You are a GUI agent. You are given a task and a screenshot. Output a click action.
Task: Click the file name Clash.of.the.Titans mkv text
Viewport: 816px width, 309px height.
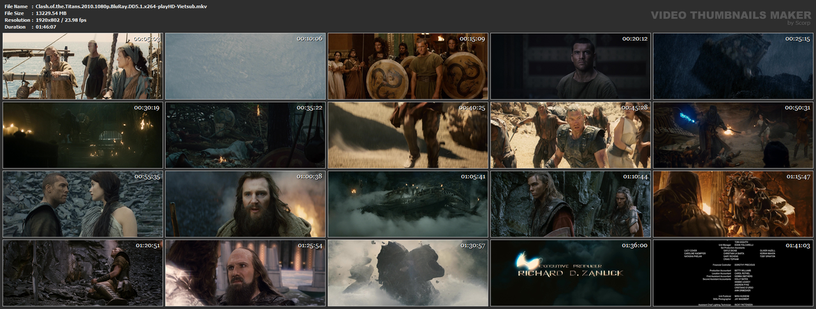pos(121,6)
